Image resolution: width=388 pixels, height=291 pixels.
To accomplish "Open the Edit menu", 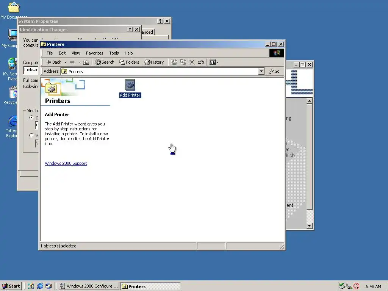I will tap(62, 53).
